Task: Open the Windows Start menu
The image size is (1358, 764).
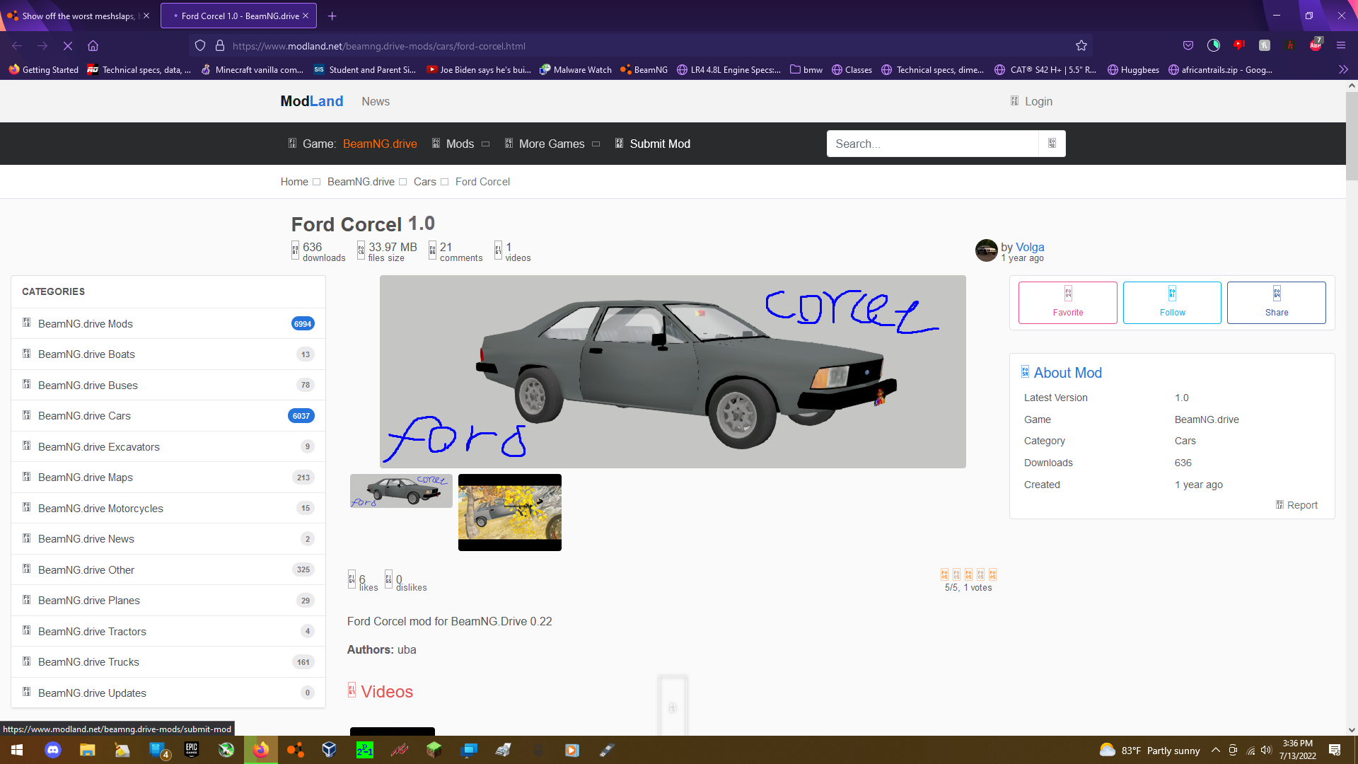Action: click(17, 750)
